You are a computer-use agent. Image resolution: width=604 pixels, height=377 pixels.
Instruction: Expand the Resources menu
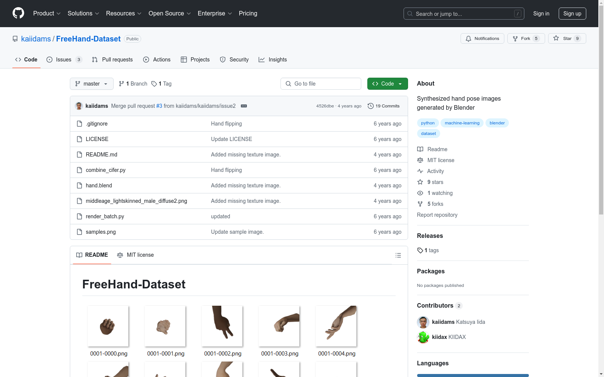pyautogui.click(x=124, y=13)
